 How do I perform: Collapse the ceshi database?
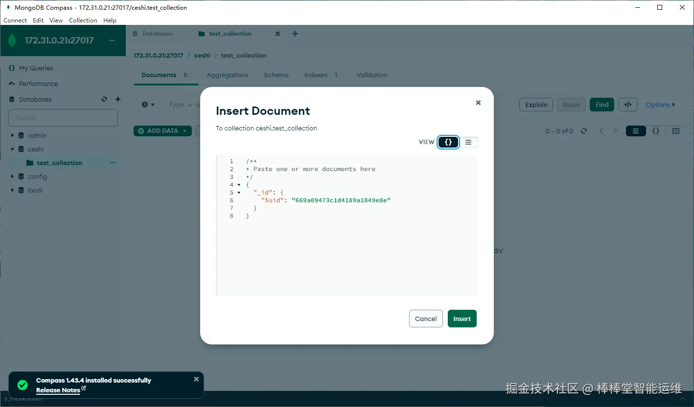tap(13, 149)
